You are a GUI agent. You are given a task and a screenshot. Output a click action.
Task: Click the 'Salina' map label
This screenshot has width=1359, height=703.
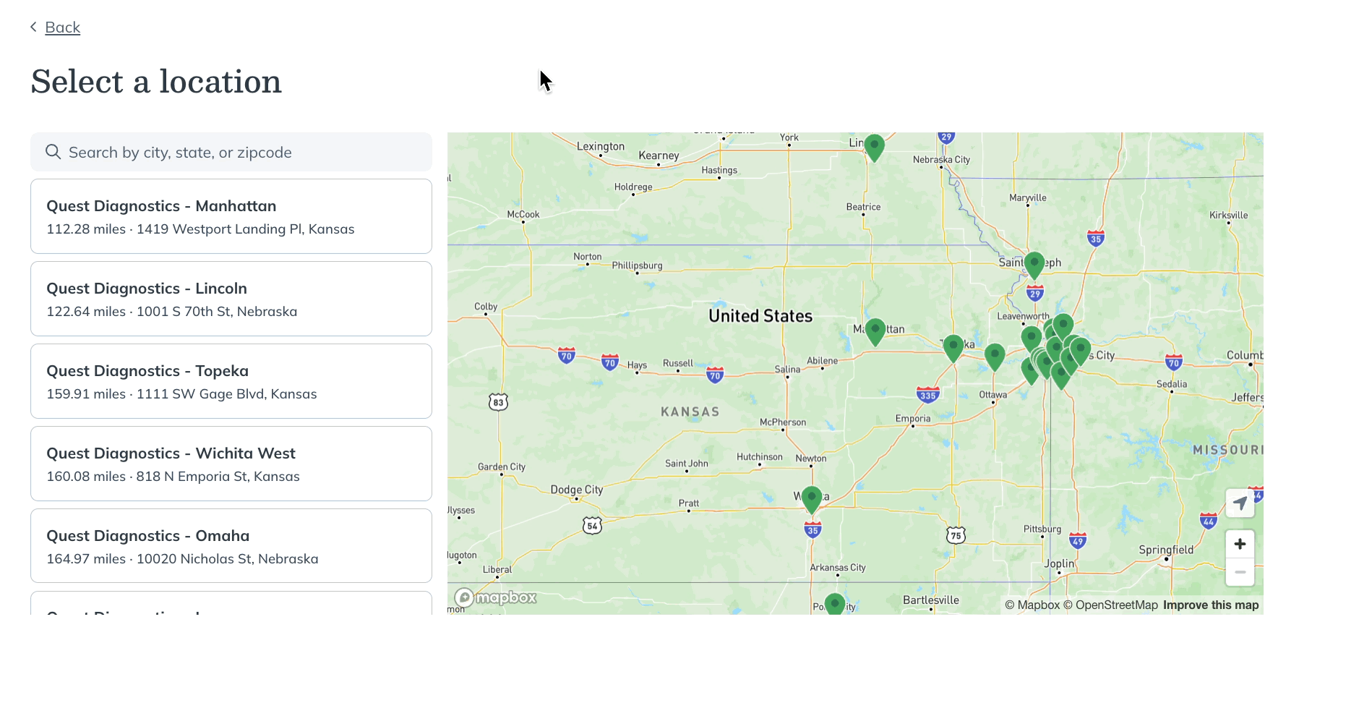click(787, 369)
